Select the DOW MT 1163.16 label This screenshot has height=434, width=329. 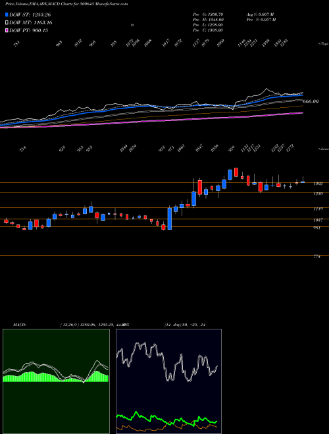pos(31,22)
